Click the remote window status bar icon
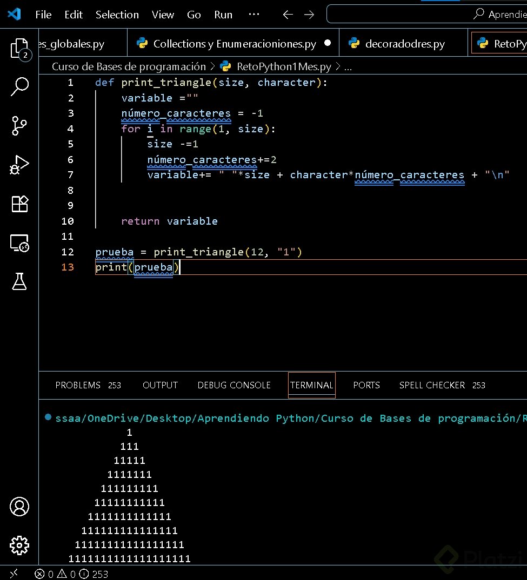 [14, 574]
